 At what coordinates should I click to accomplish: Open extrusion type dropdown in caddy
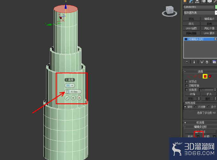70,85
